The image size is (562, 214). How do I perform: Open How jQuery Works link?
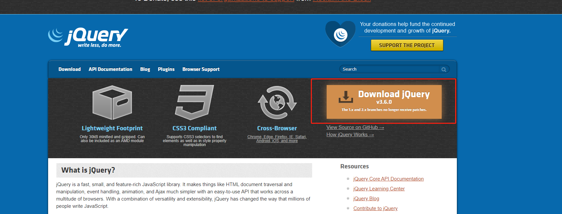pos(350,135)
